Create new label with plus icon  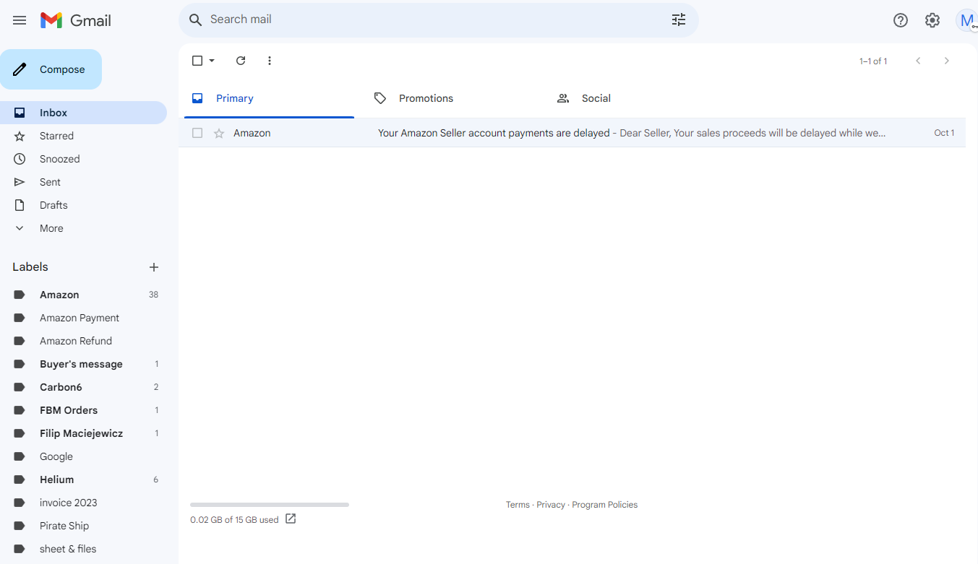tap(154, 267)
